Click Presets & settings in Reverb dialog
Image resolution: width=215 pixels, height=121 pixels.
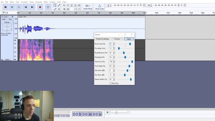102,39
